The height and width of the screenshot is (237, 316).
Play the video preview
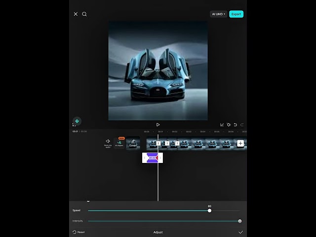(x=158, y=125)
